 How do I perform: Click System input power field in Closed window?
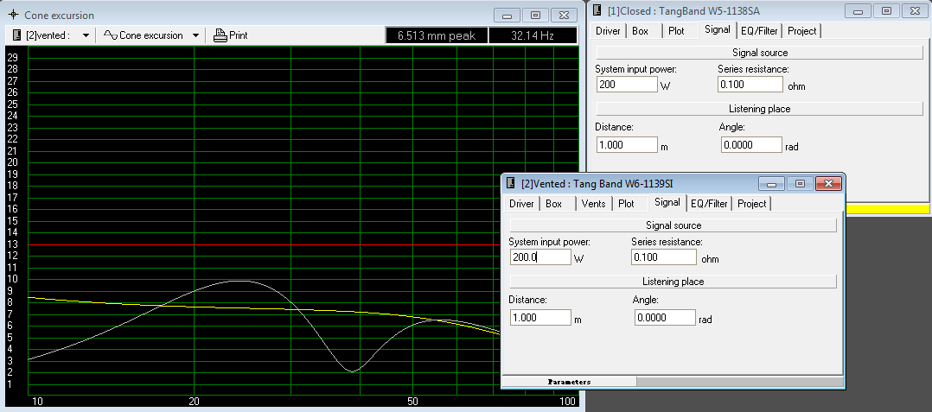tap(627, 85)
